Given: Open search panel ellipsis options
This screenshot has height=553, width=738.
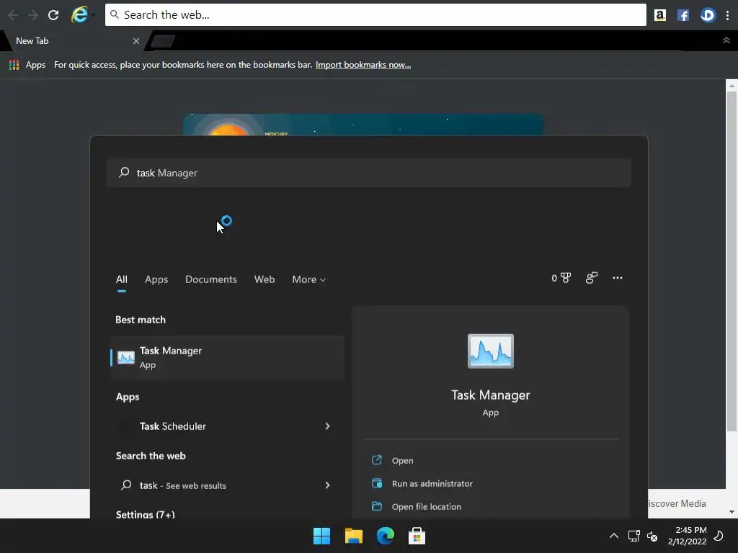Looking at the screenshot, I should pos(618,278).
